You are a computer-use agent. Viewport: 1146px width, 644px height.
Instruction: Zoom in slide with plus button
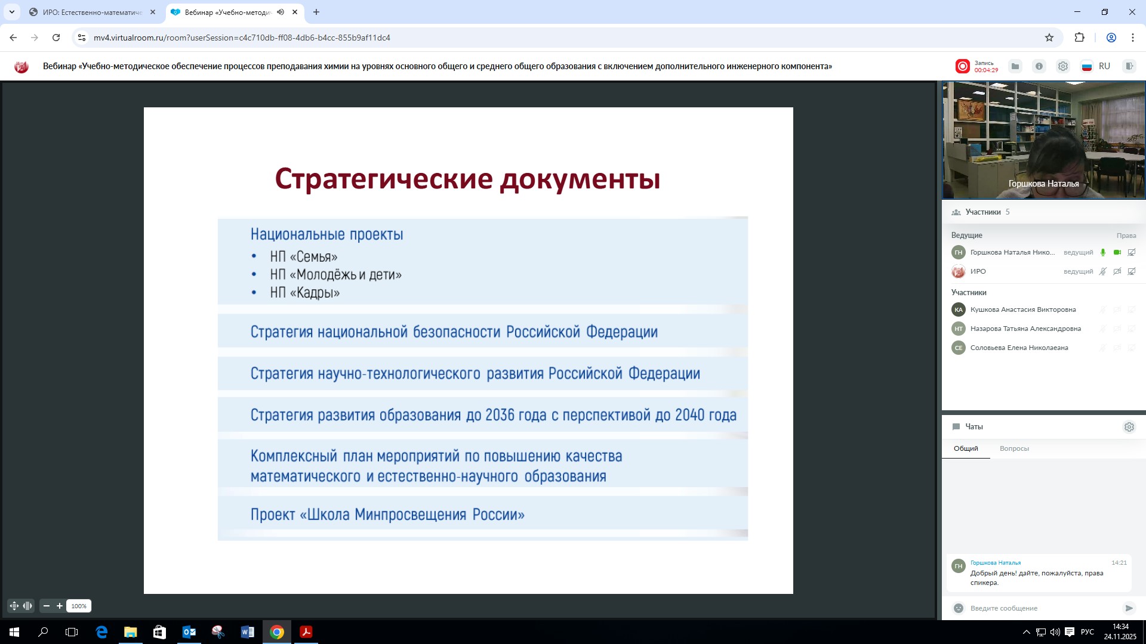[60, 606]
